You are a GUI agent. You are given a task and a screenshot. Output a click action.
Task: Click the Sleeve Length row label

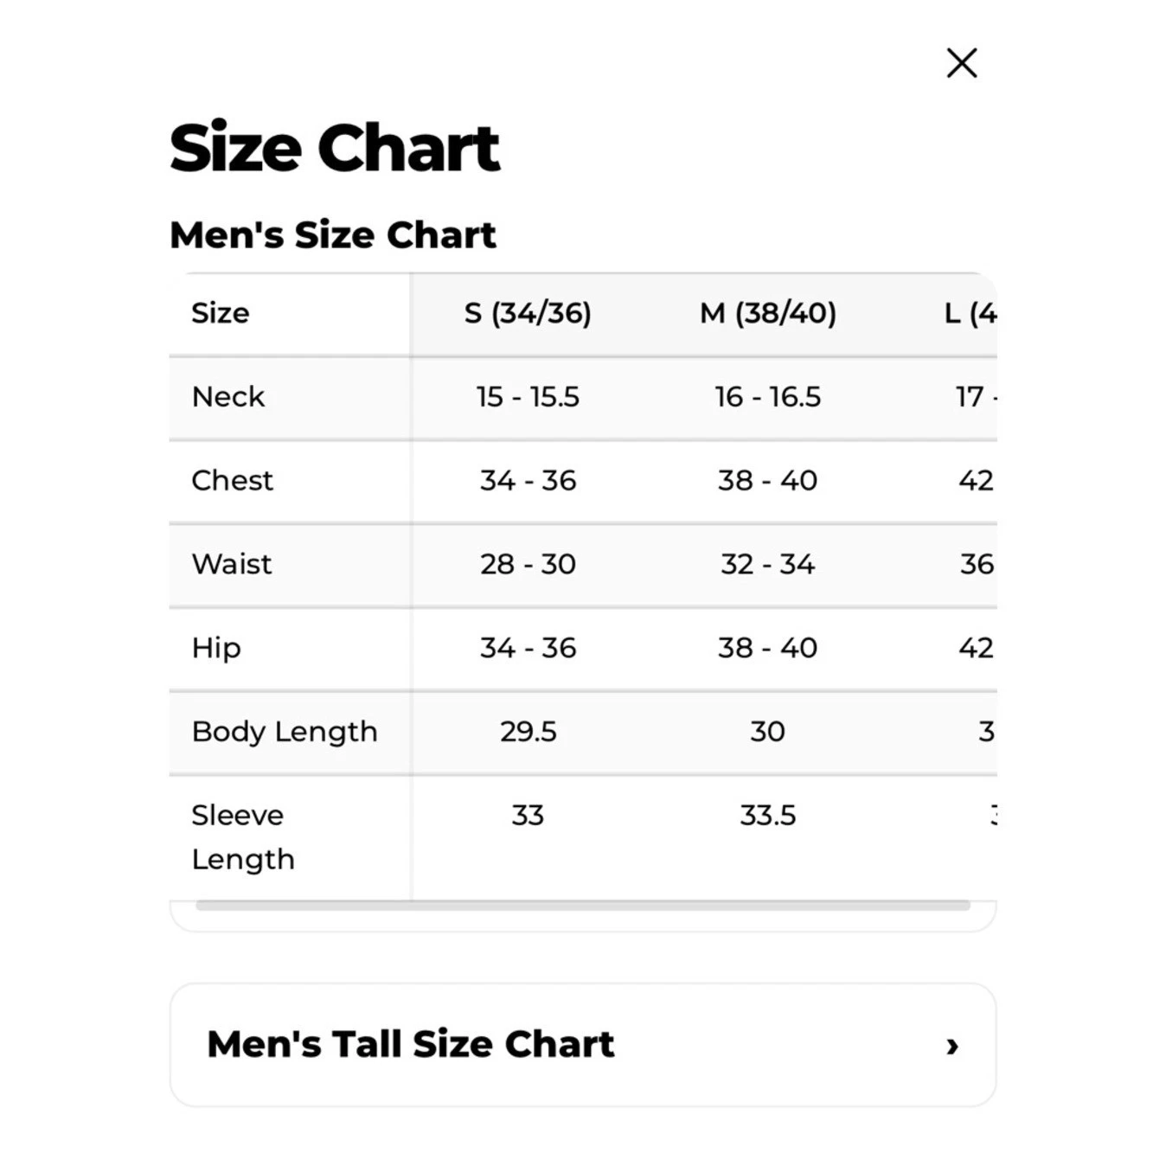[x=243, y=837]
